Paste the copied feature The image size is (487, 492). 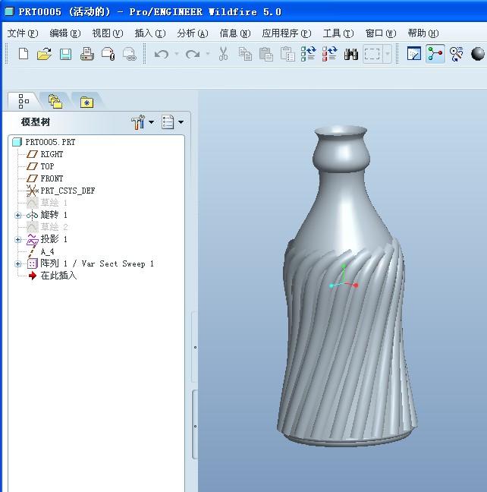click(266, 54)
